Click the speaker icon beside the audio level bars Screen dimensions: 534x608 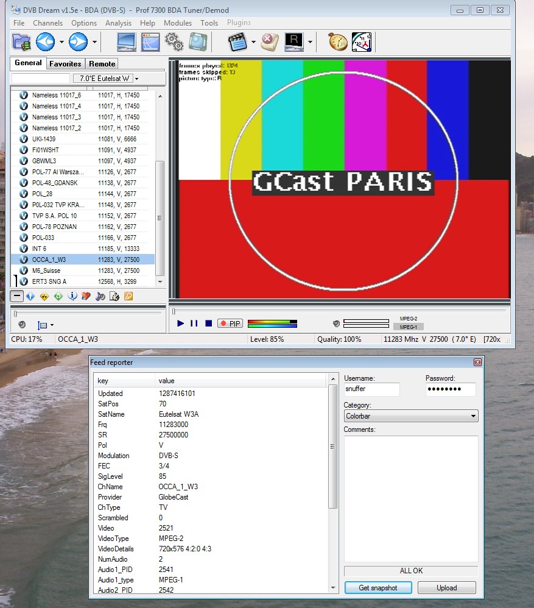point(336,323)
